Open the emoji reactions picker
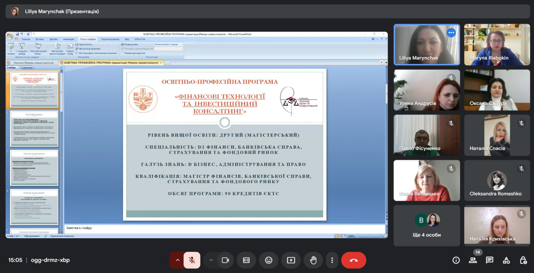The width and height of the screenshot is (534, 273). pos(269,260)
